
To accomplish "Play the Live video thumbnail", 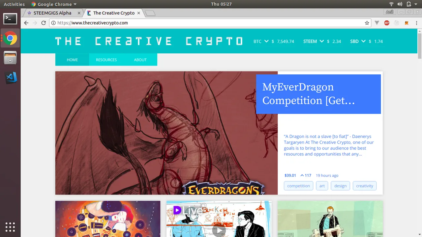I will (x=219, y=230).
